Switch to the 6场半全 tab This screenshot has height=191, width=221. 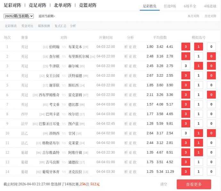click(x=190, y=6)
